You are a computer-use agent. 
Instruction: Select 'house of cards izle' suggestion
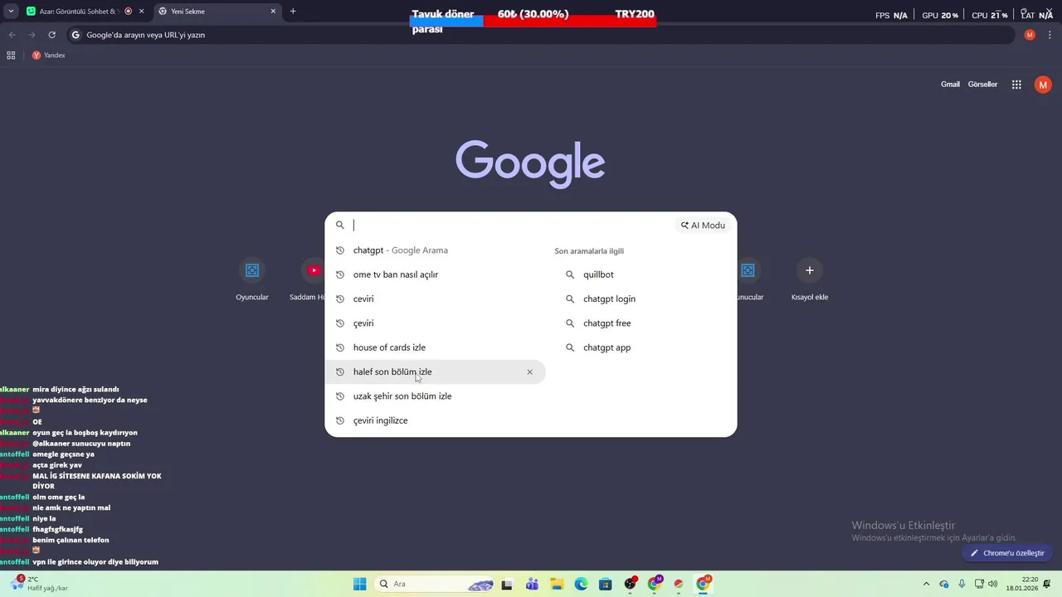click(x=435, y=347)
